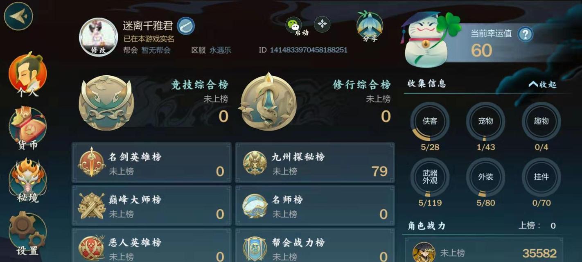The height and width of the screenshot is (262, 582).
Task: Collapse the 收集信息 panel with 收起
Action: 542,84
